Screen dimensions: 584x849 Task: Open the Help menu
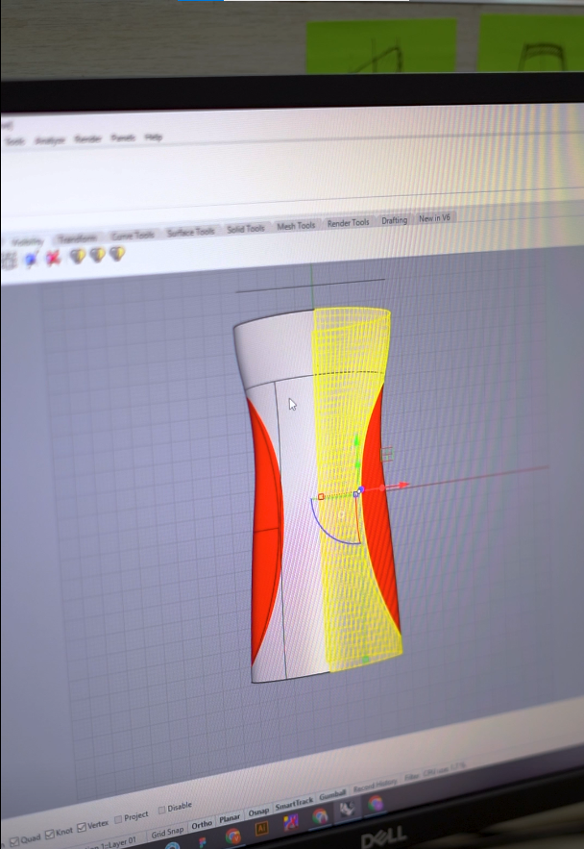pyautogui.click(x=153, y=137)
